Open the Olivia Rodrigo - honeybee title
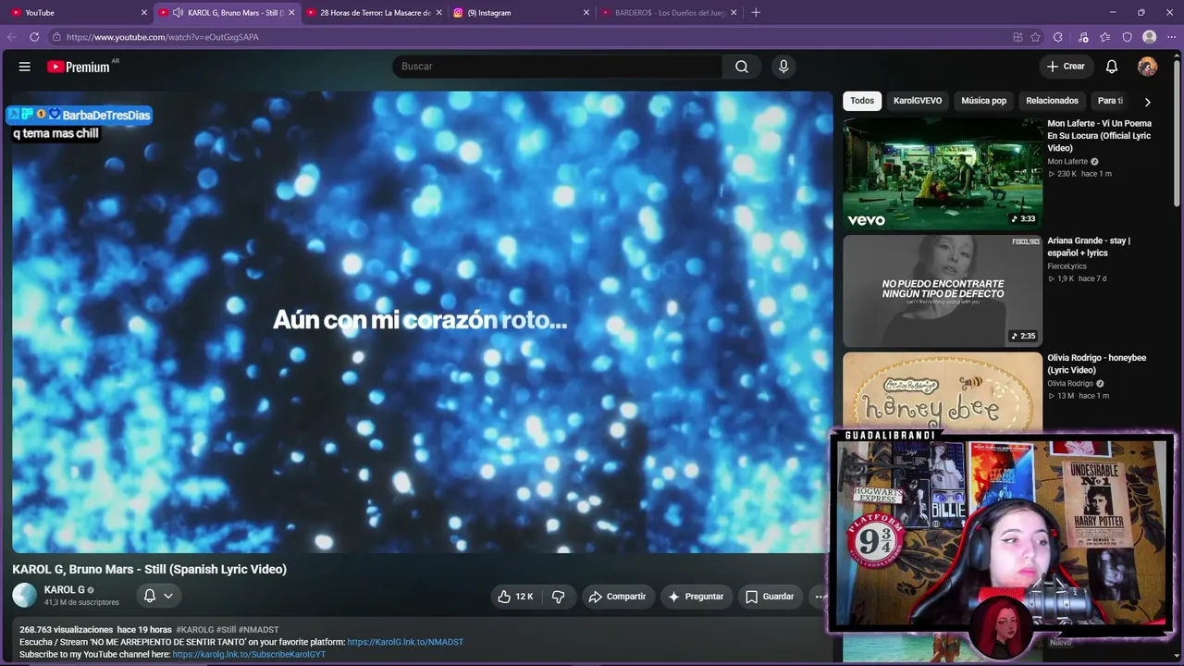The image size is (1184, 666). tap(1097, 364)
